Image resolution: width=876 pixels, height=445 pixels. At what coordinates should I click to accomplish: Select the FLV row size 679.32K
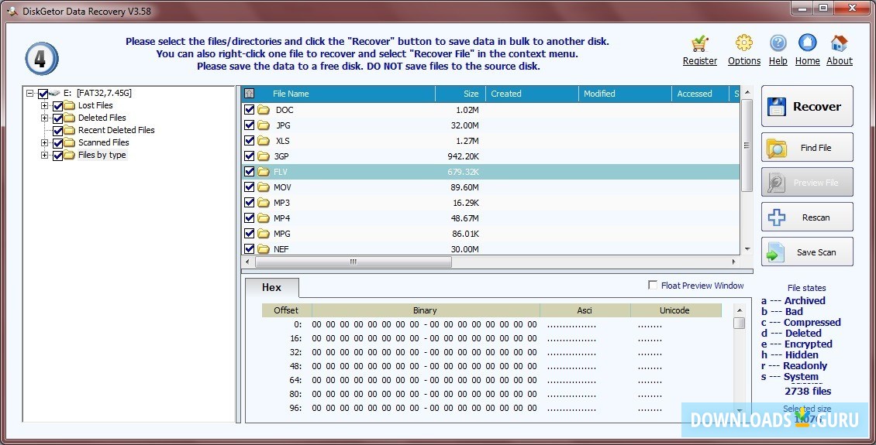tap(463, 172)
